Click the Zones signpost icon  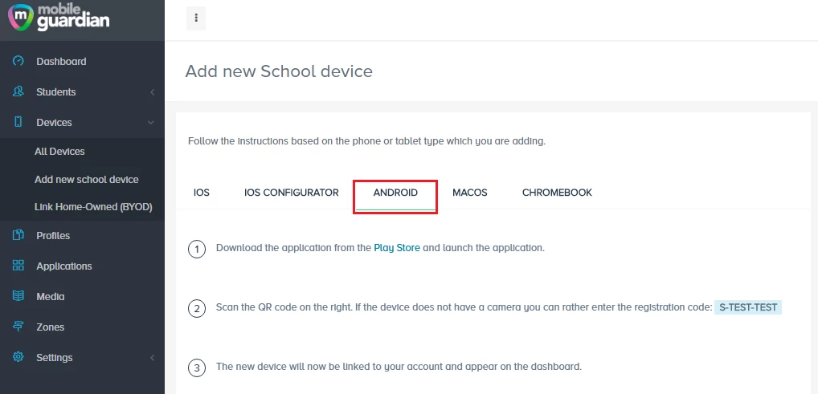[x=18, y=327]
